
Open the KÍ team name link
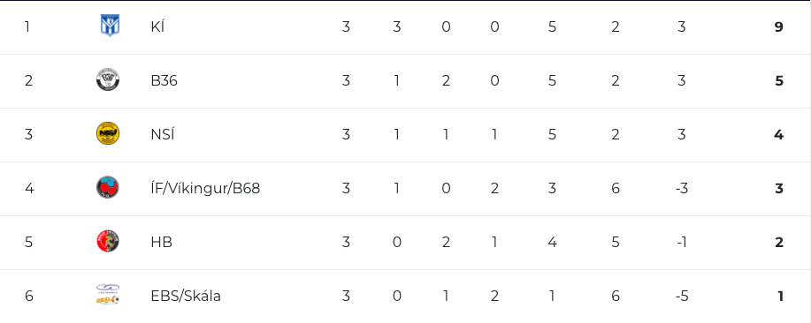click(x=157, y=26)
